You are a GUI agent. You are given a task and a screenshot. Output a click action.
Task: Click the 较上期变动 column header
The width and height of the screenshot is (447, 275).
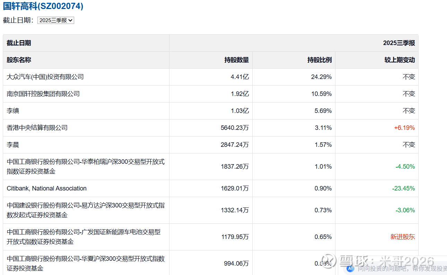pos(400,60)
